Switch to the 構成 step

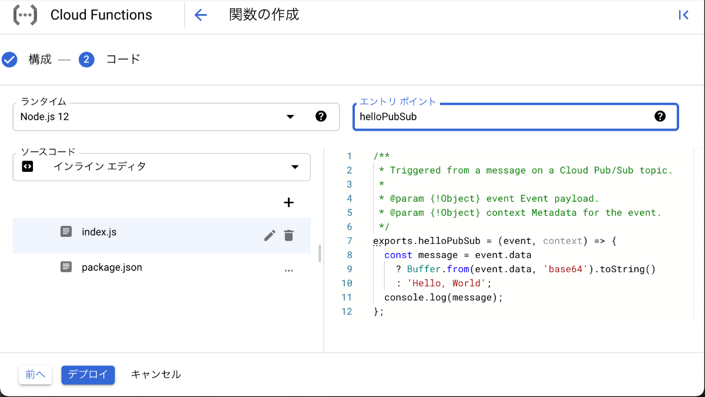pos(40,59)
